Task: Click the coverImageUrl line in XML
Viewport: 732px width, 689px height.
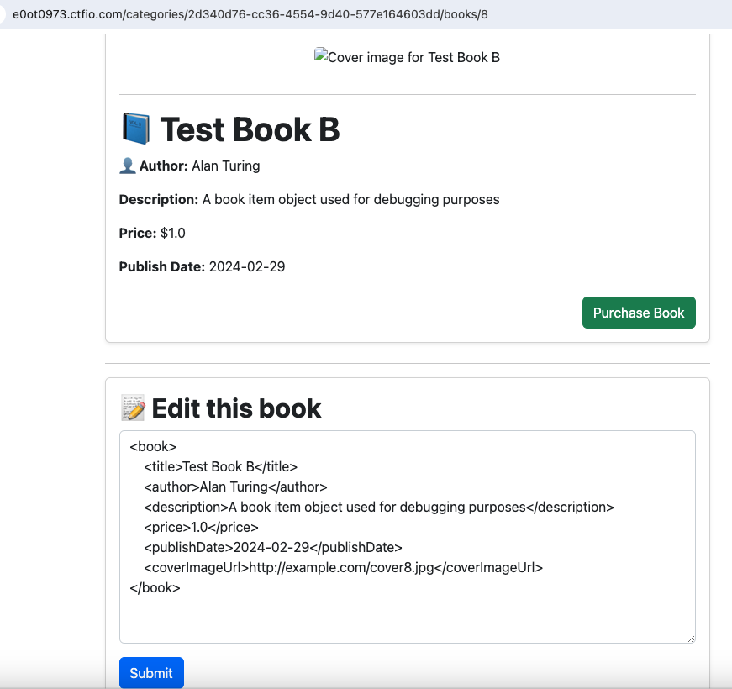Action: pos(343,568)
